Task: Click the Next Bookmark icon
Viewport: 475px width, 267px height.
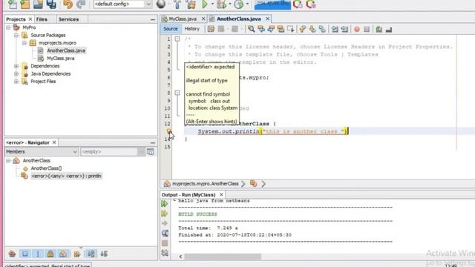Action: [x=312, y=29]
